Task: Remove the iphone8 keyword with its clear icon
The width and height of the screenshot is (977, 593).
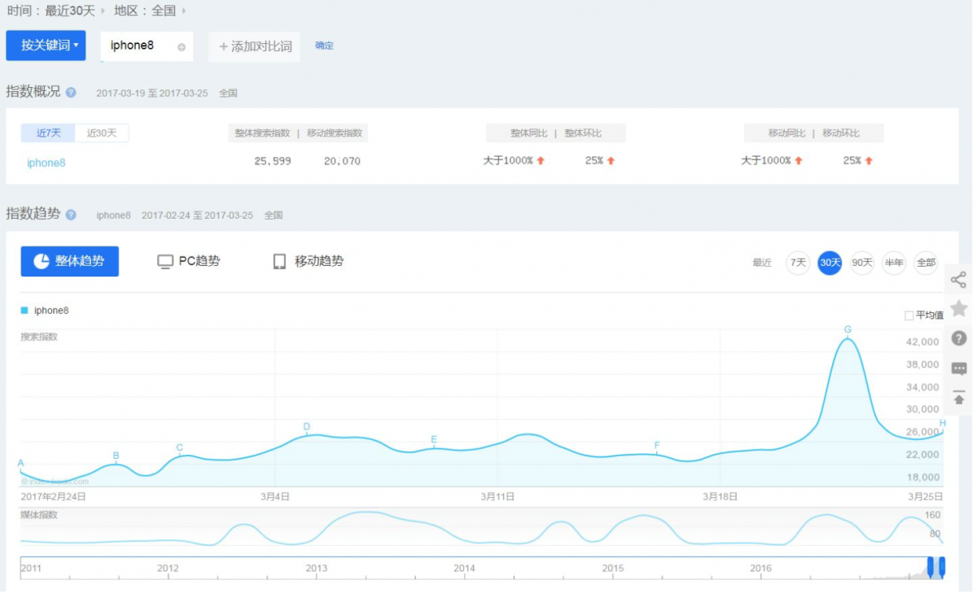Action: click(x=181, y=46)
